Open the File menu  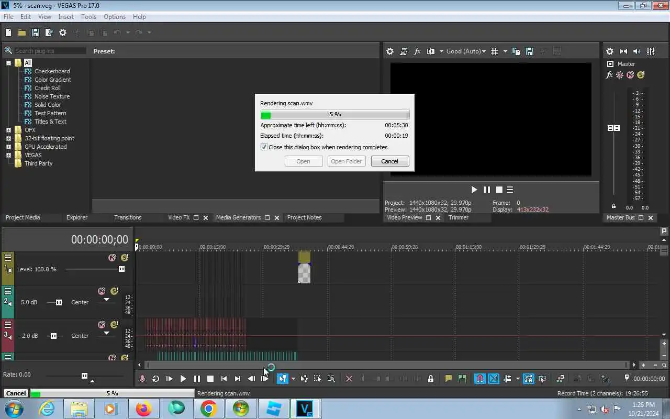click(8, 17)
